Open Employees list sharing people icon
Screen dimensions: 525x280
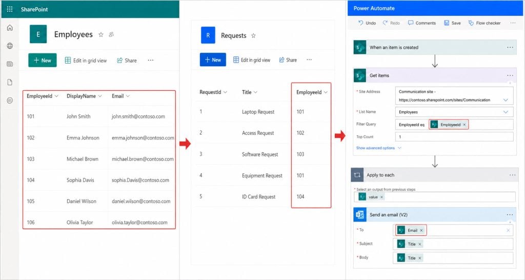(111, 34)
